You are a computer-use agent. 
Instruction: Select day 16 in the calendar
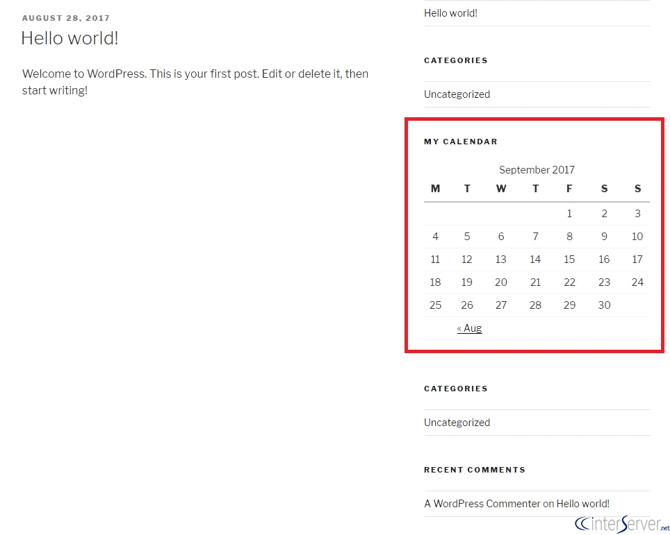coord(604,260)
